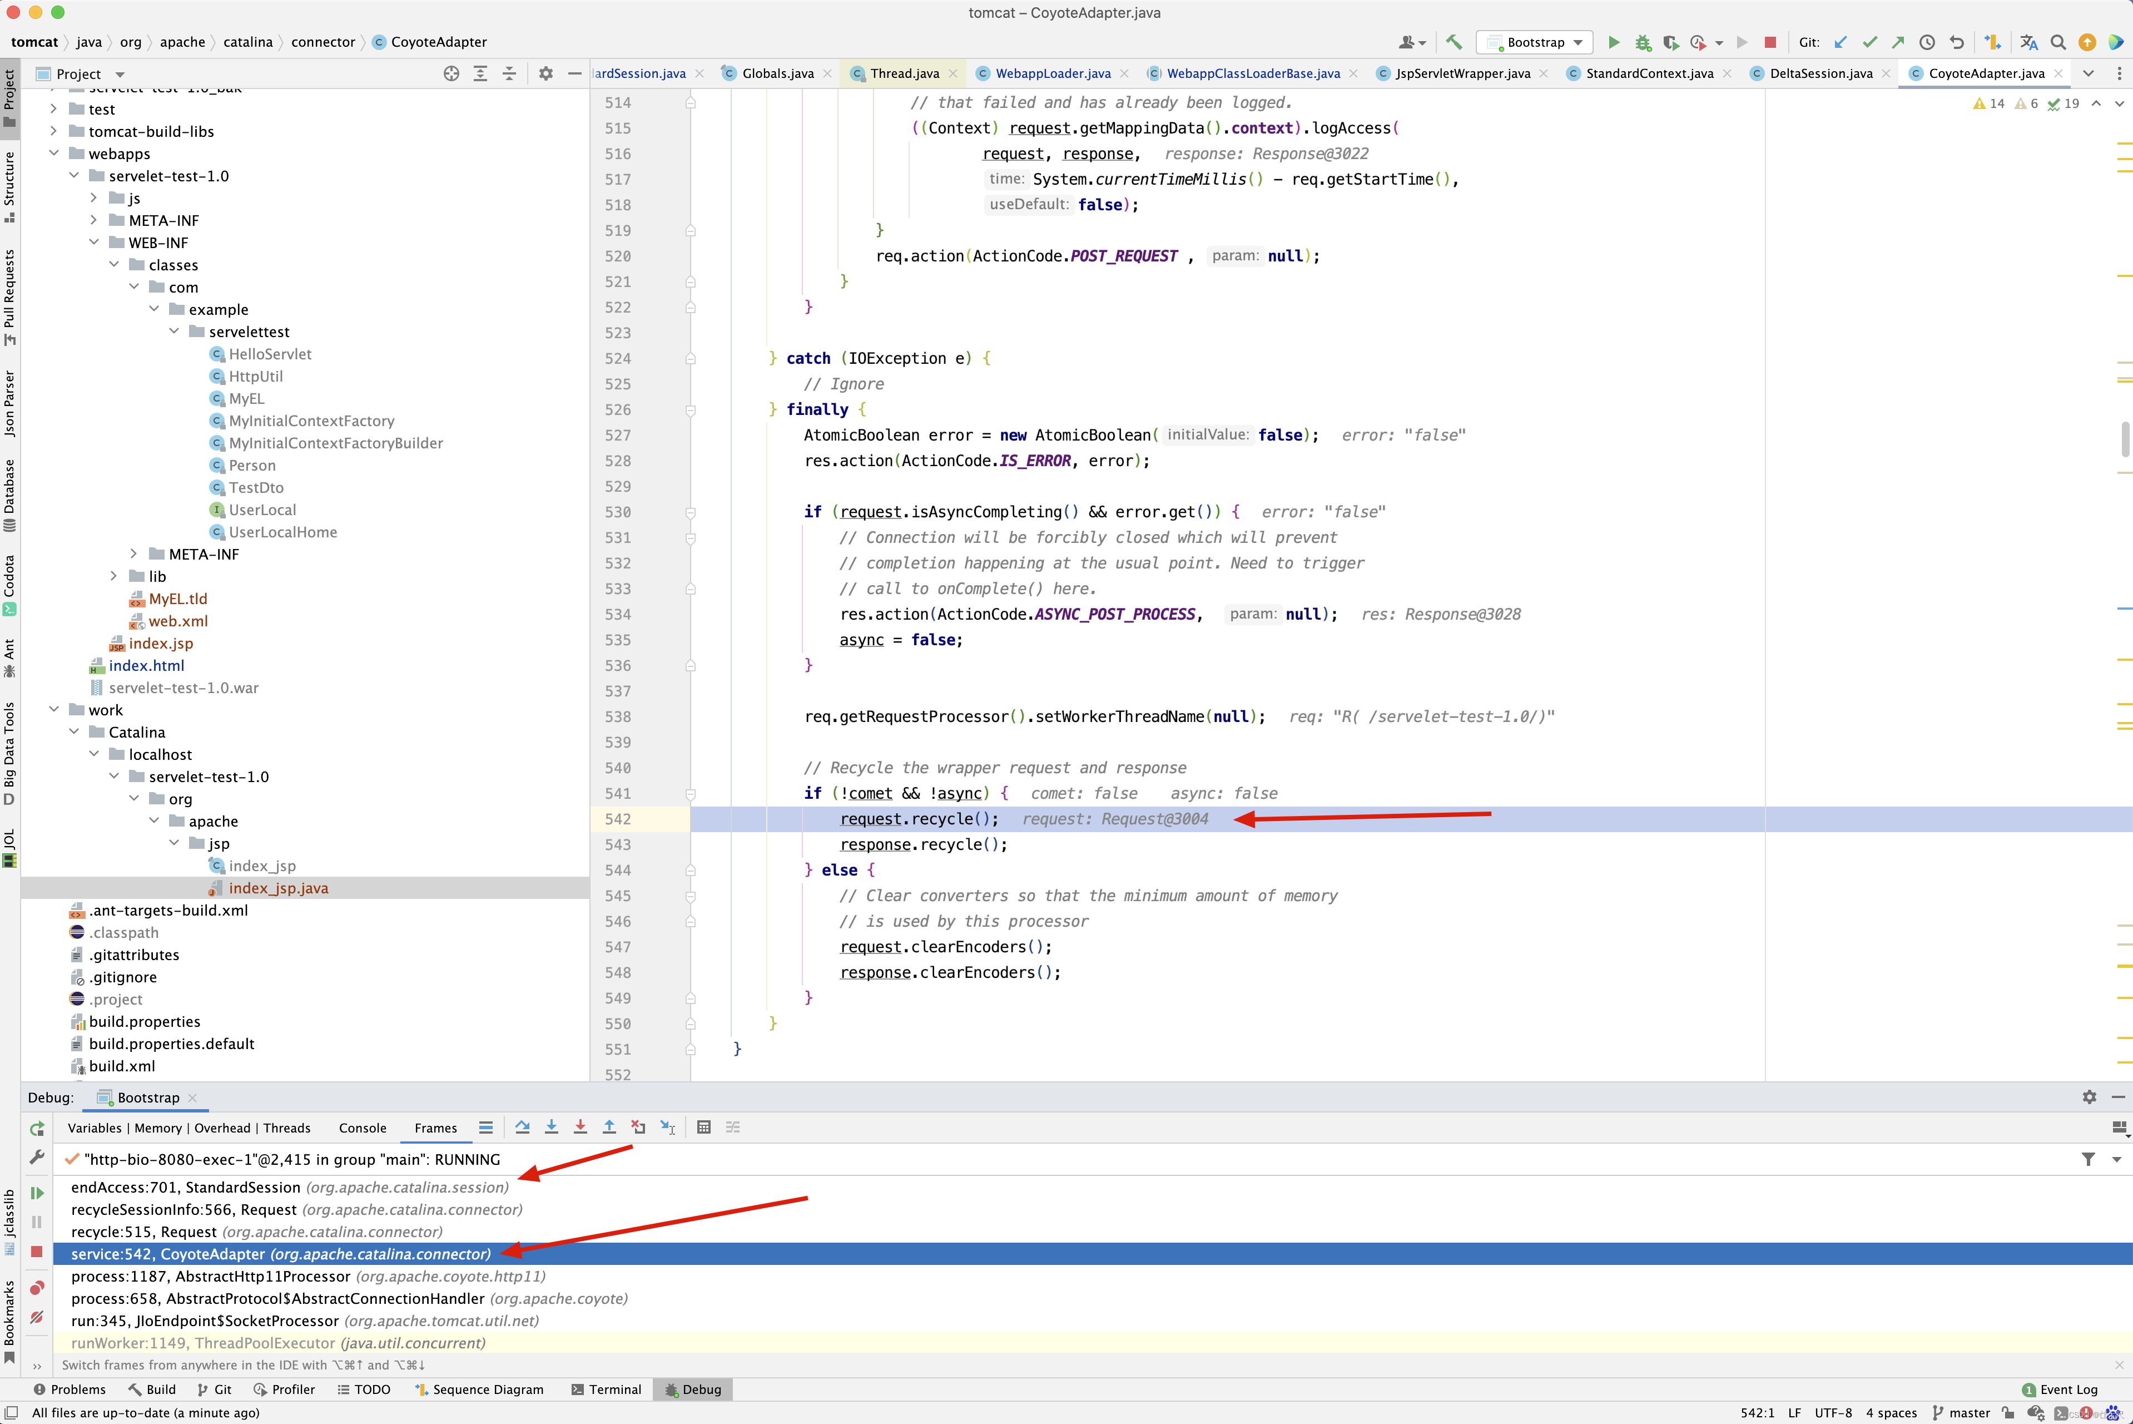Open index_jsp.java in project tree
2133x1424 pixels.
(277, 887)
